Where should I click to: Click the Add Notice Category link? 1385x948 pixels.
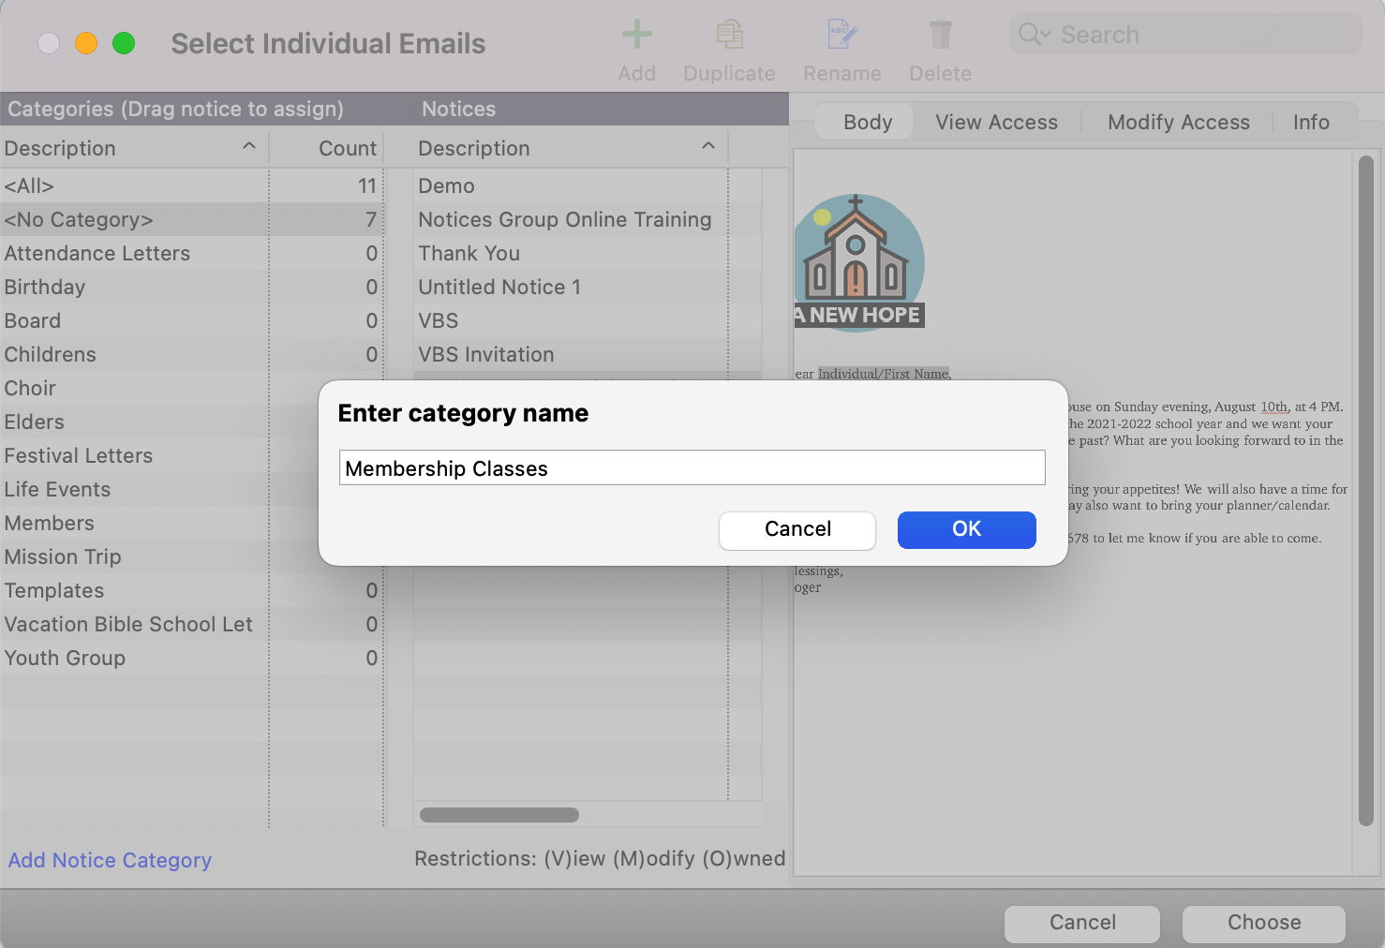109,860
